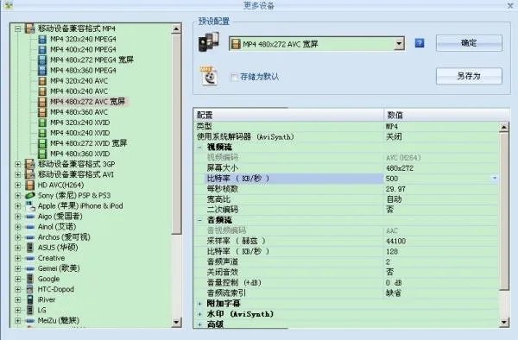Select the Gemei (歌美) tree item
The height and width of the screenshot is (340, 518).
pyautogui.click(x=59, y=268)
